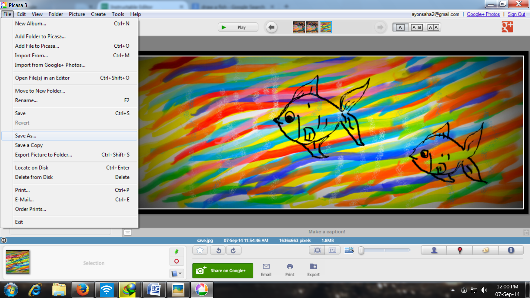Switch to side-by-side A B view
530x298 pixels.
417,27
